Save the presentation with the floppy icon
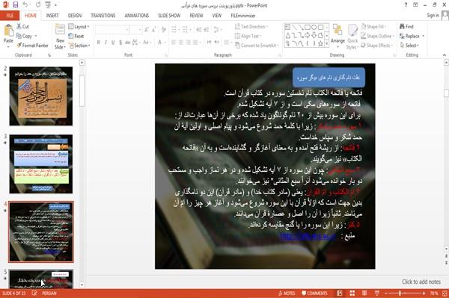 coord(16,4)
